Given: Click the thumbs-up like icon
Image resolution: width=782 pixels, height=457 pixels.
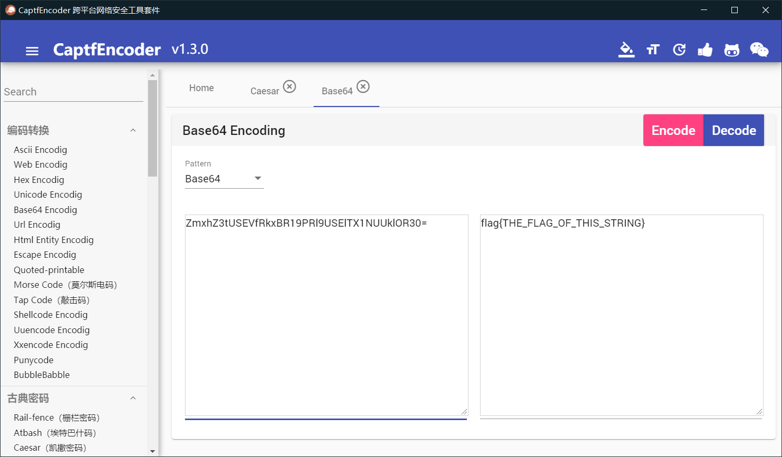Looking at the screenshot, I should 705,50.
